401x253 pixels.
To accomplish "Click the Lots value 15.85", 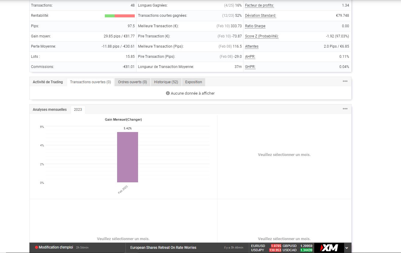I will (130, 57).
